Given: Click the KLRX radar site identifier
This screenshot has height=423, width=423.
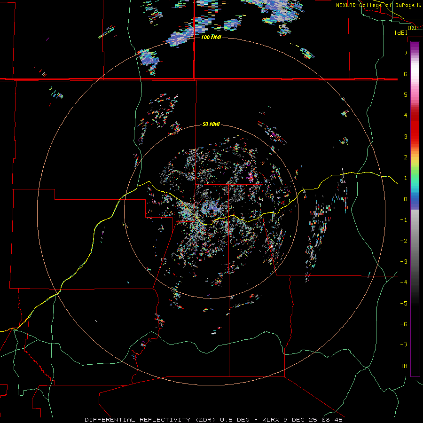Looking at the screenshot, I should click(271, 420).
